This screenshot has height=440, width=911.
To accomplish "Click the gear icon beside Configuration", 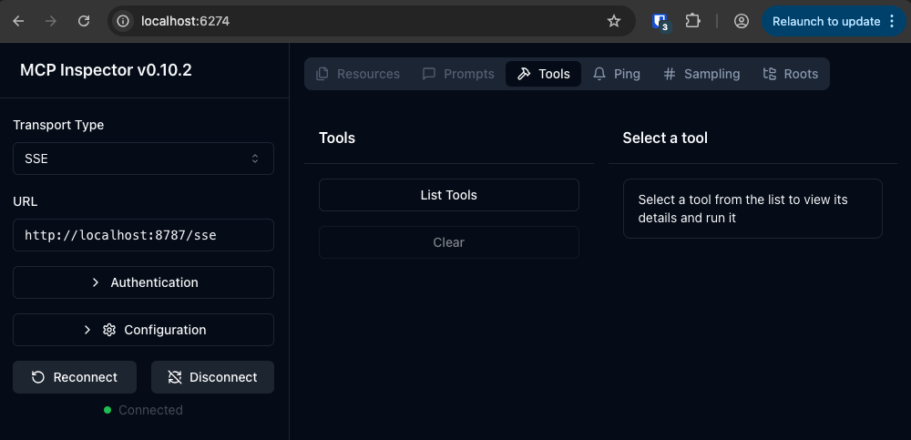I will coord(109,330).
